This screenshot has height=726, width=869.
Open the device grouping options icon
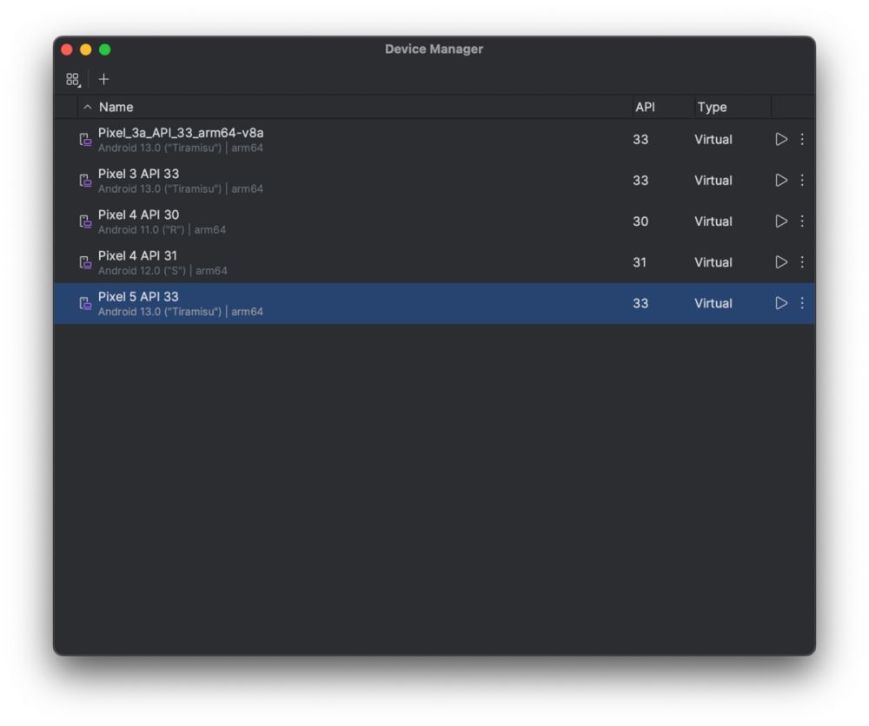click(73, 80)
